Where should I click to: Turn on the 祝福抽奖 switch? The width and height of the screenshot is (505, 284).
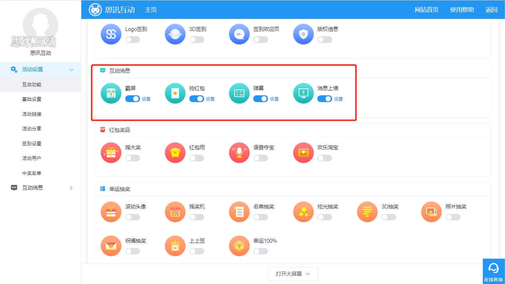point(132,251)
